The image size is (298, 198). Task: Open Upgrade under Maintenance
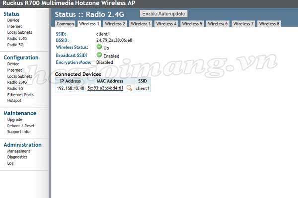coord(15,120)
